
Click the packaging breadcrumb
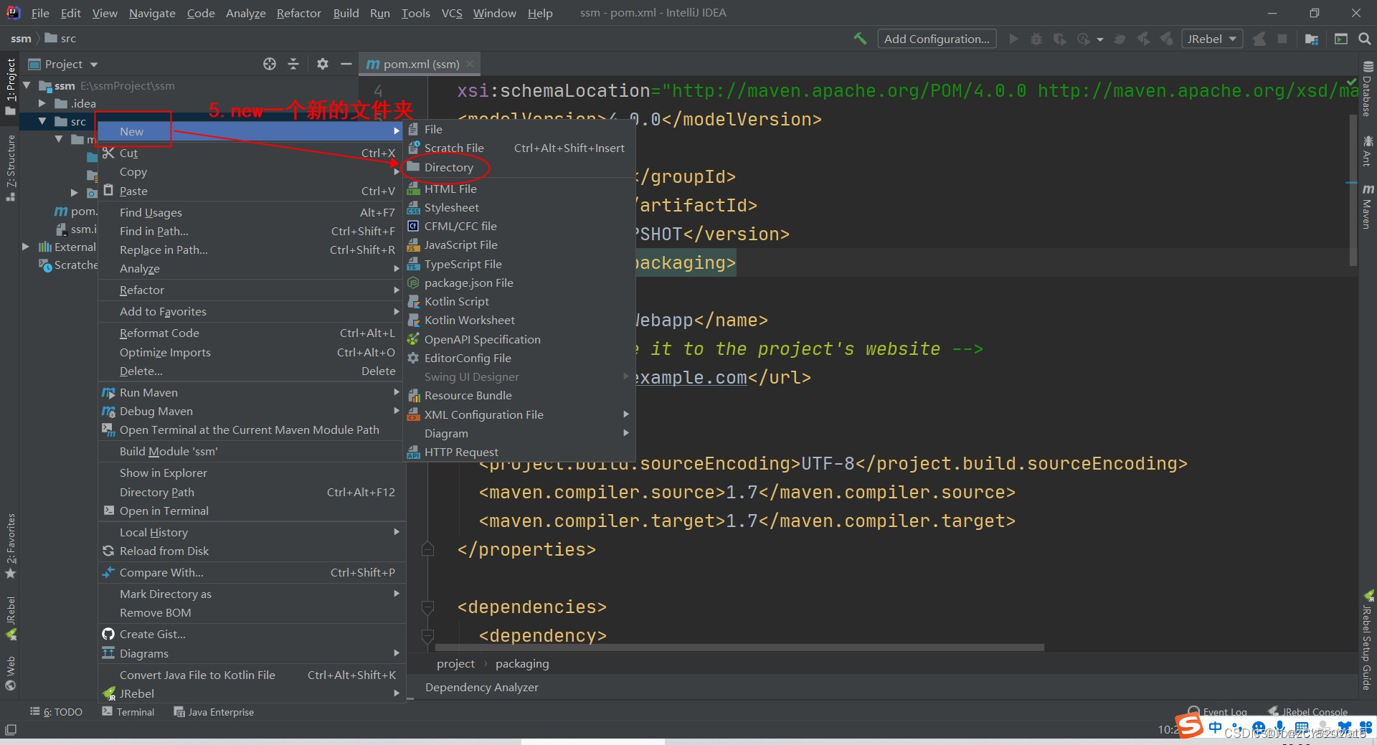coord(522,664)
